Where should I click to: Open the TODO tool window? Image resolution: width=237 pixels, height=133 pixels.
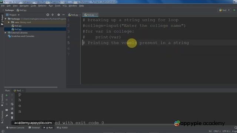(x=62, y=128)
